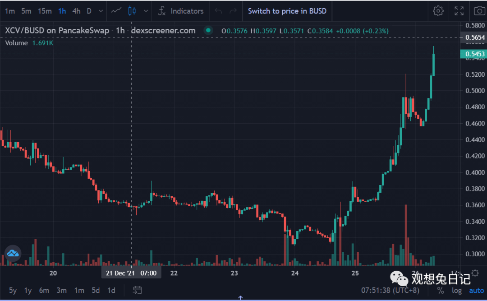Click the 0.3000 price axis label
This screenshot has width=487, height=301.
(x=475, y=254)
